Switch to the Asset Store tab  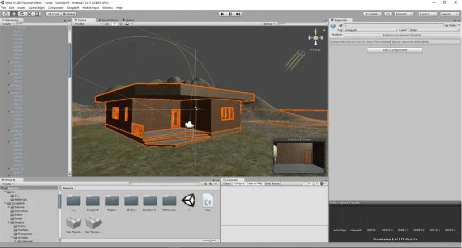tap(108, 20)
